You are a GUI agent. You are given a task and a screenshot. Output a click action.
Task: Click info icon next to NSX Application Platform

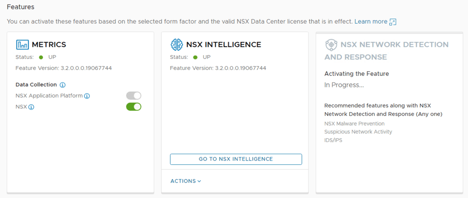(x=87, y=96)
